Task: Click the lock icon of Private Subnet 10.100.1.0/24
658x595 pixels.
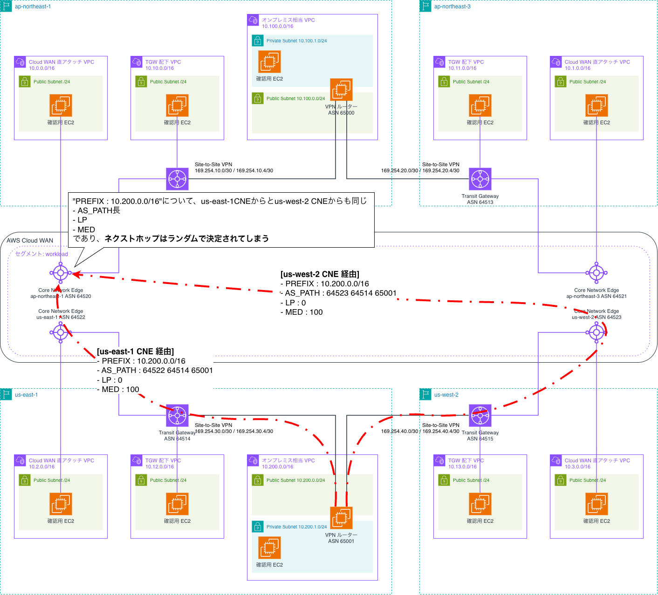Action: click(258, 41)
